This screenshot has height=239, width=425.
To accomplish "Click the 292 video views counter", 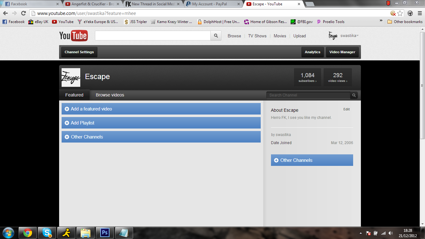I will coord(338,77).
